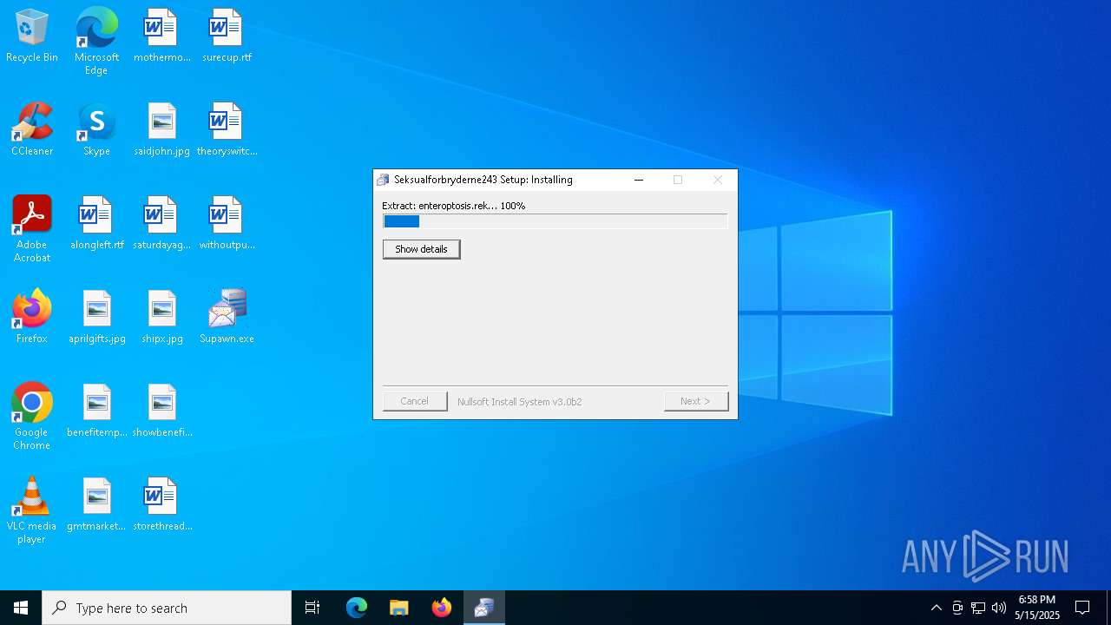Viewport: 1111px width, 625px height.
Task: Click the disabled Cancel button in Setup
Action: [x=415, y=401]
